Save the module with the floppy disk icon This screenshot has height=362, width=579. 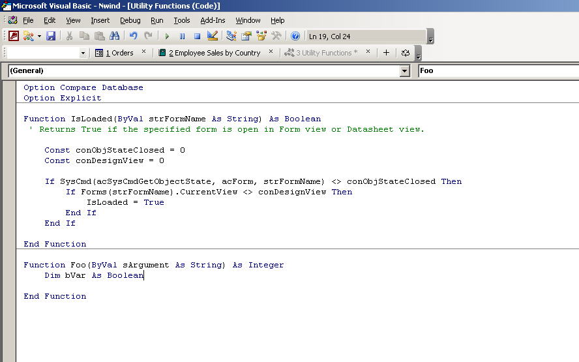tap(51, 37)
